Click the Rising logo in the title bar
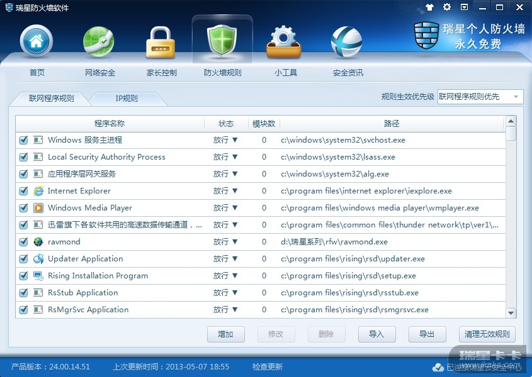 click(9, 7)
